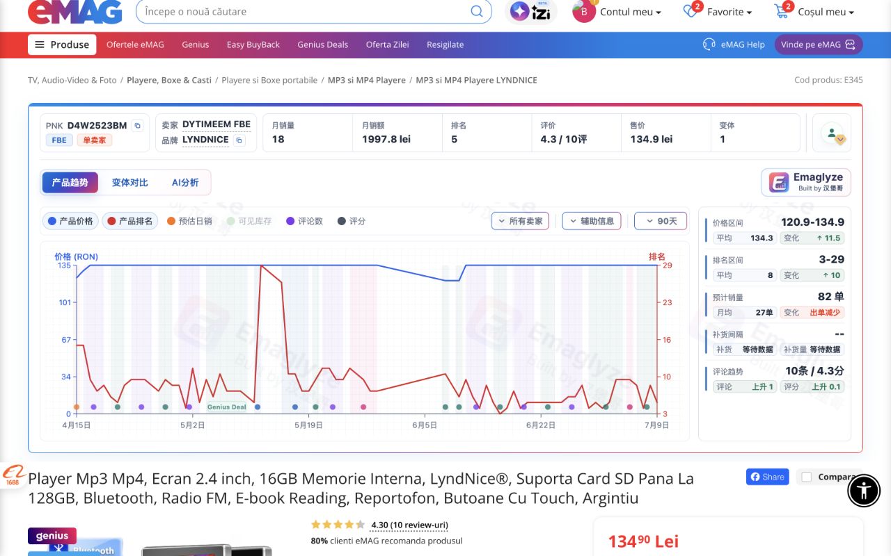The width and height of the screenshot is (891, 556).
Task: Click the eMAG Help headset icon
Action: [x=709, y=44]
